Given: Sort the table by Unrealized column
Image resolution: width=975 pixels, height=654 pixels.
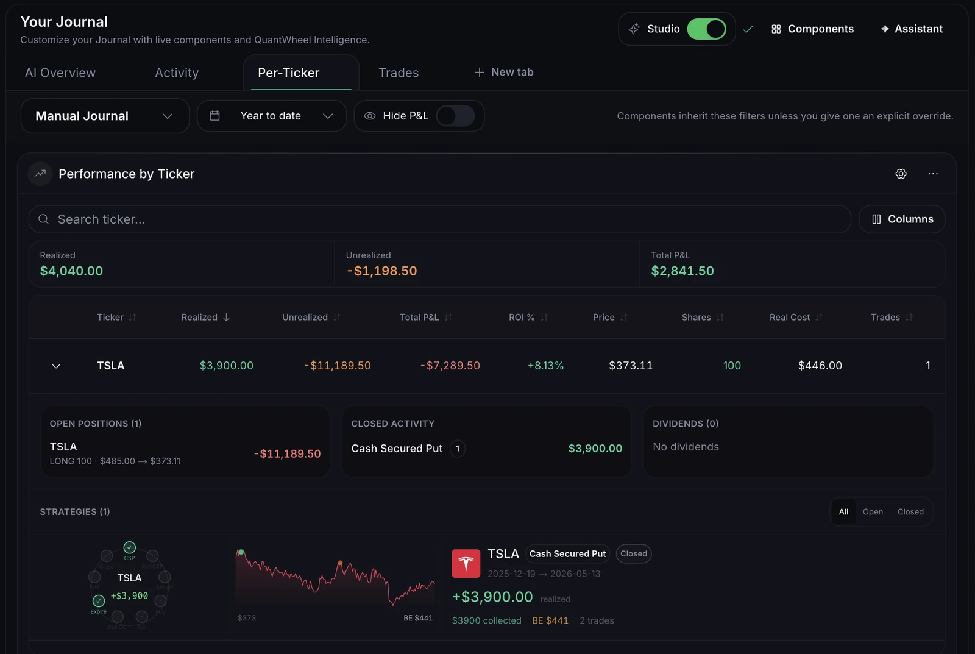Looking at the screenshot, I should (x=311, y=318).
